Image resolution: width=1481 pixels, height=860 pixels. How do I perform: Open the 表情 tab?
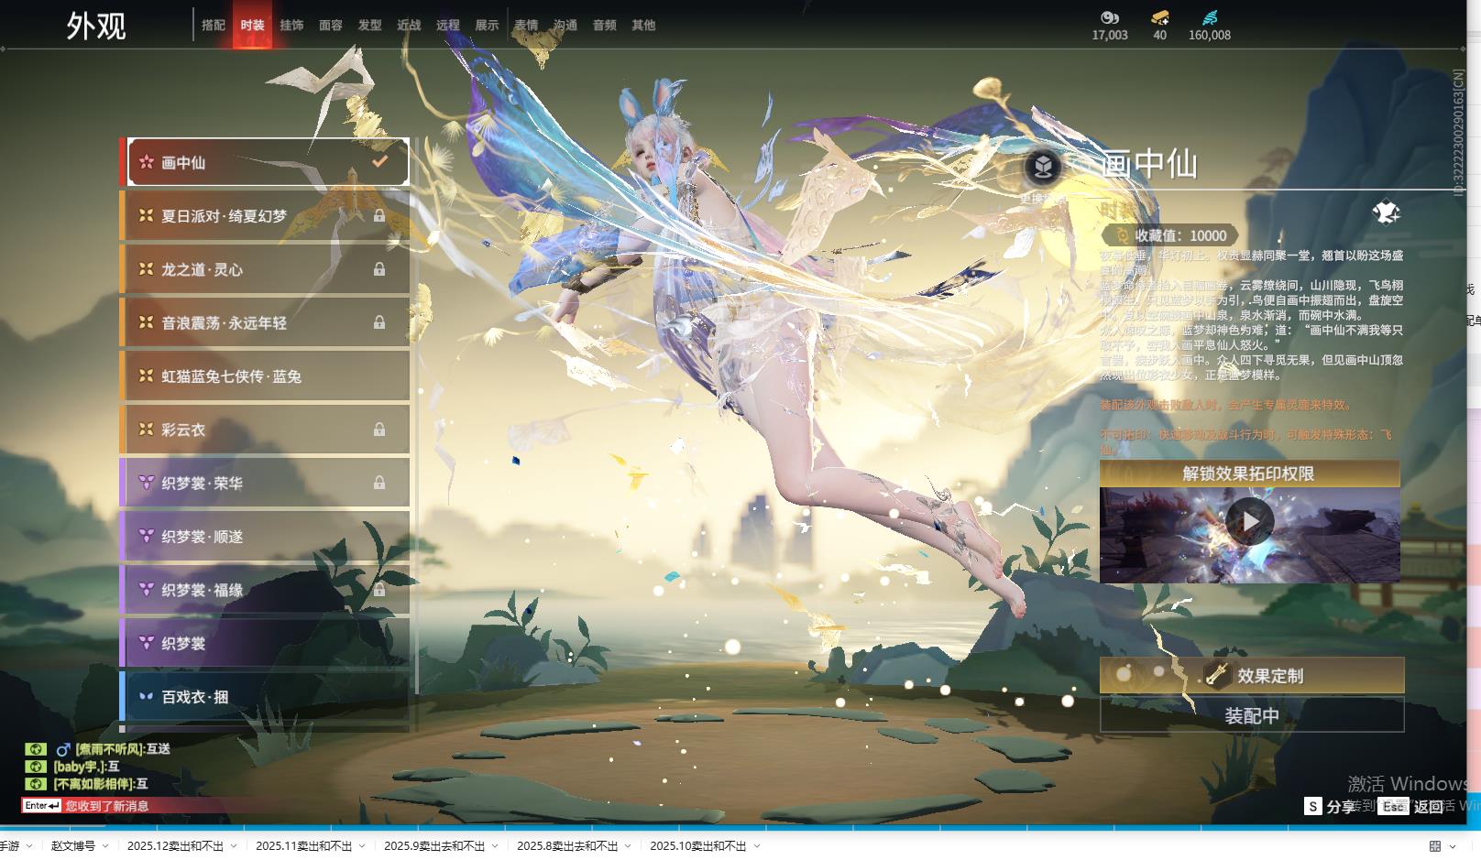[526, 26]
